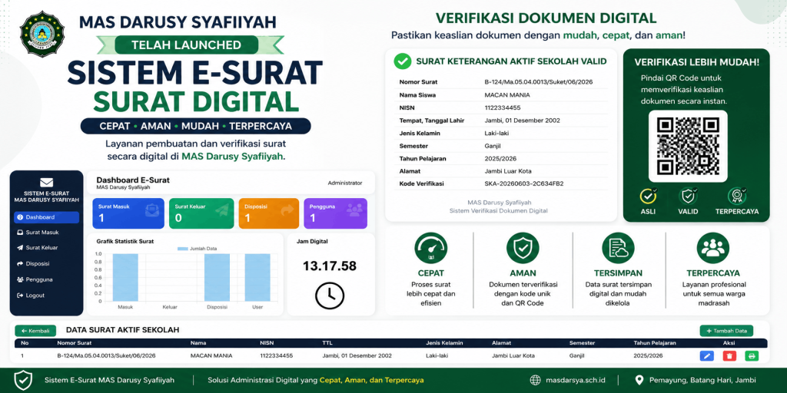Click the green check icon beside Surat Keterangan
This screenshot has width=787, height=393.
(402, 61)
